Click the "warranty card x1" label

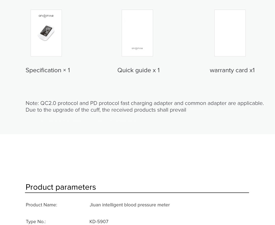coord(232,70)
